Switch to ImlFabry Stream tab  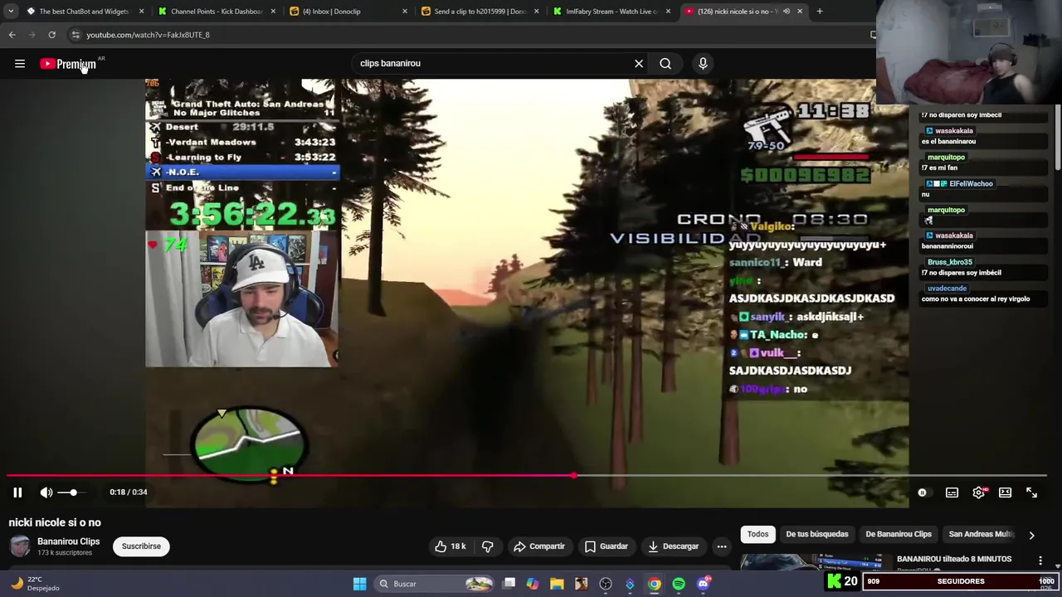[611, 12]
